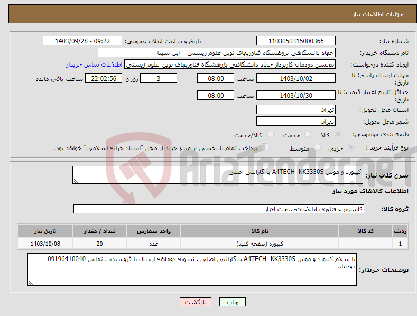Viewport: 417px width, 316px height.
Task: Click the buyer notes textarea
Action: [192, 269]
